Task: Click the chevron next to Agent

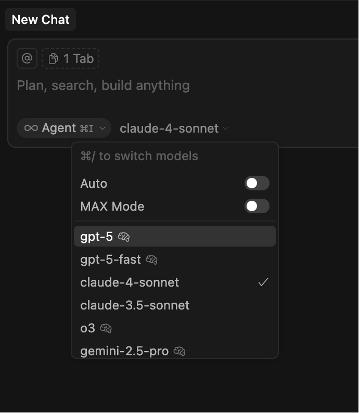Action: 102,128
